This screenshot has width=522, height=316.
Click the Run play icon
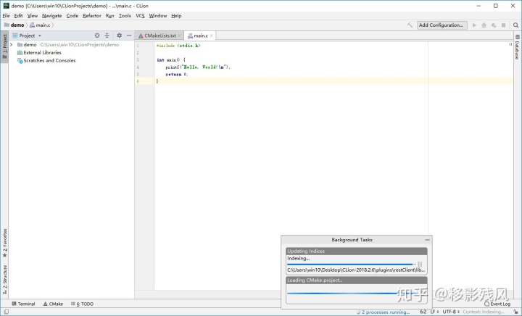tap(474, 25)
